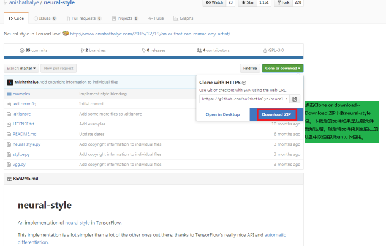Image resolution: width=386 pixels, height=246 pixels.
Task: Click Download ZIP
Action: pos(276,114)
